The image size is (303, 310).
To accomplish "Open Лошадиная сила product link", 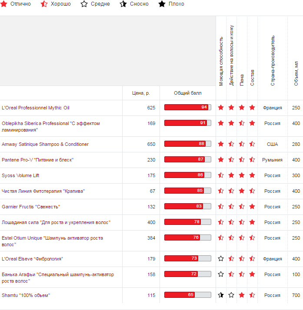I will [x=56, y=222].
